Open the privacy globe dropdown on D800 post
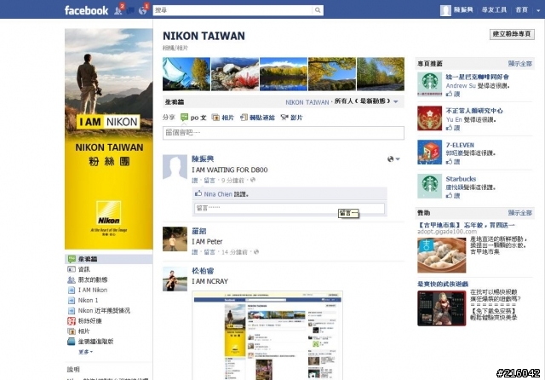Screen dimensions: 545x380 click(393, 158)
